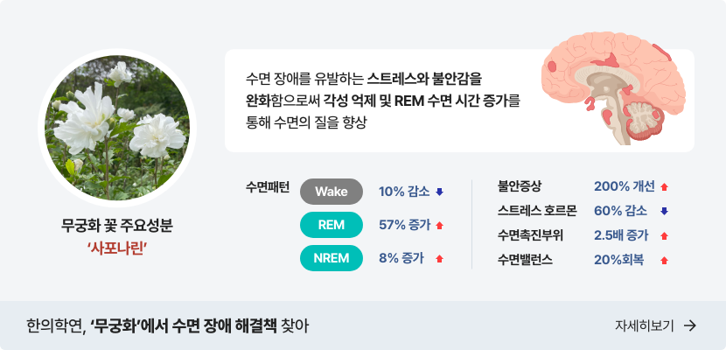Click the 스트레스 호르몬 row label
The width and height of the screenshot is (726, 350).
pos(535,211)
